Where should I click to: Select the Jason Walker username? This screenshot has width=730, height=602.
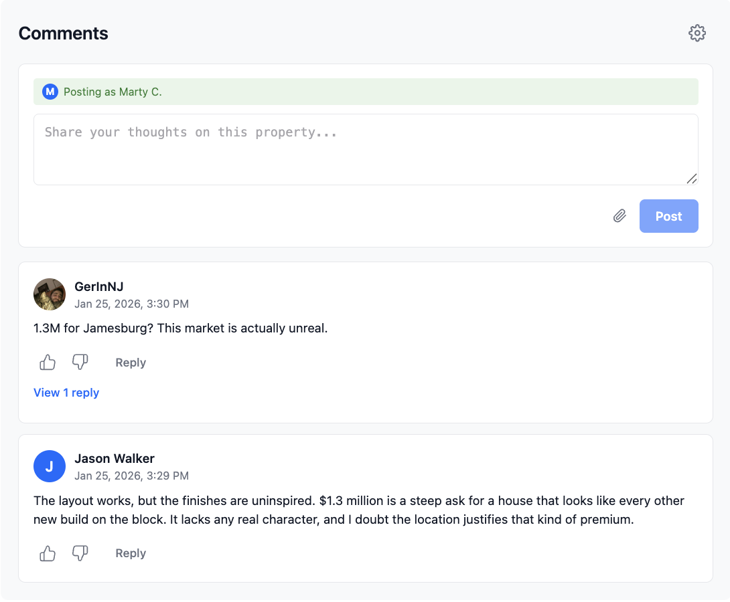(x=114, y=459)
